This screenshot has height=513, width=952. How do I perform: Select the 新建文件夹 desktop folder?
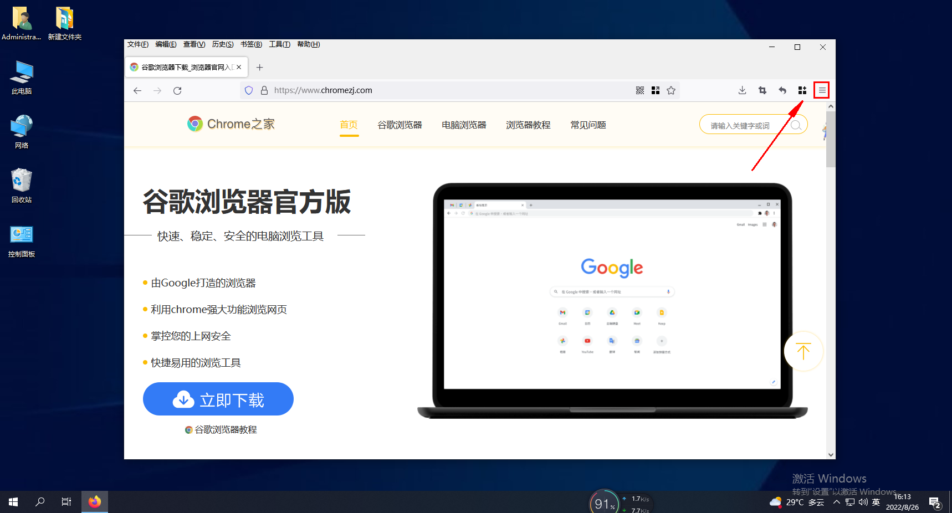click(x=64, y=24)
